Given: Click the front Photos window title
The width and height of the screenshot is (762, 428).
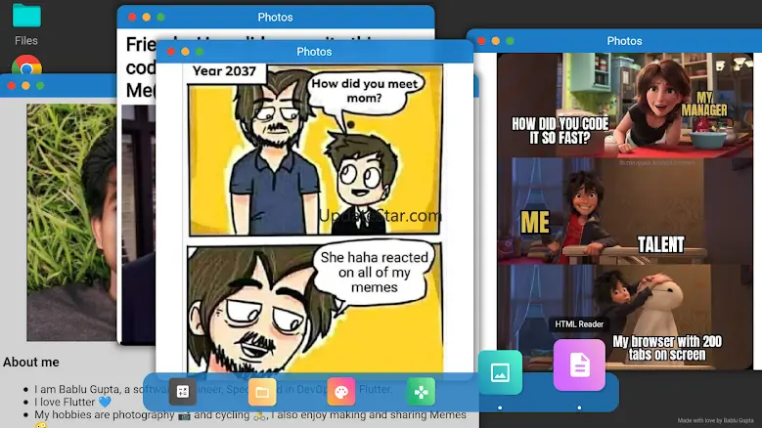Looking at the screenshot, I should pos(314,52).
